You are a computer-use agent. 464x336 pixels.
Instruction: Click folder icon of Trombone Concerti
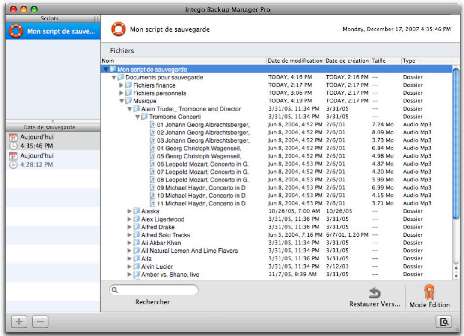tap(144, 117)
